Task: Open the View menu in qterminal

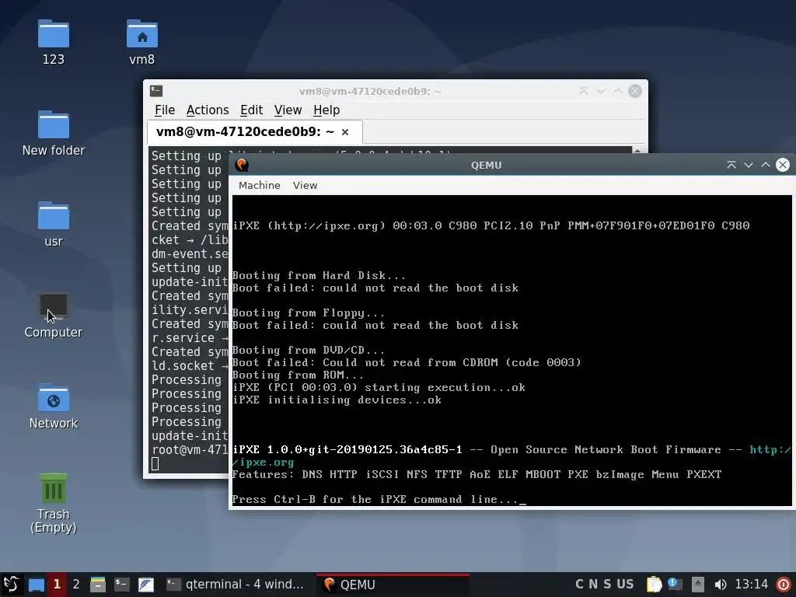Action: (x=288, y=110)
